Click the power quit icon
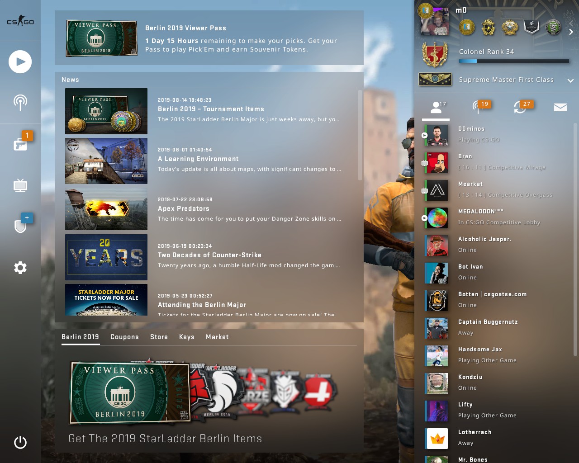 (x=20, y=442)
